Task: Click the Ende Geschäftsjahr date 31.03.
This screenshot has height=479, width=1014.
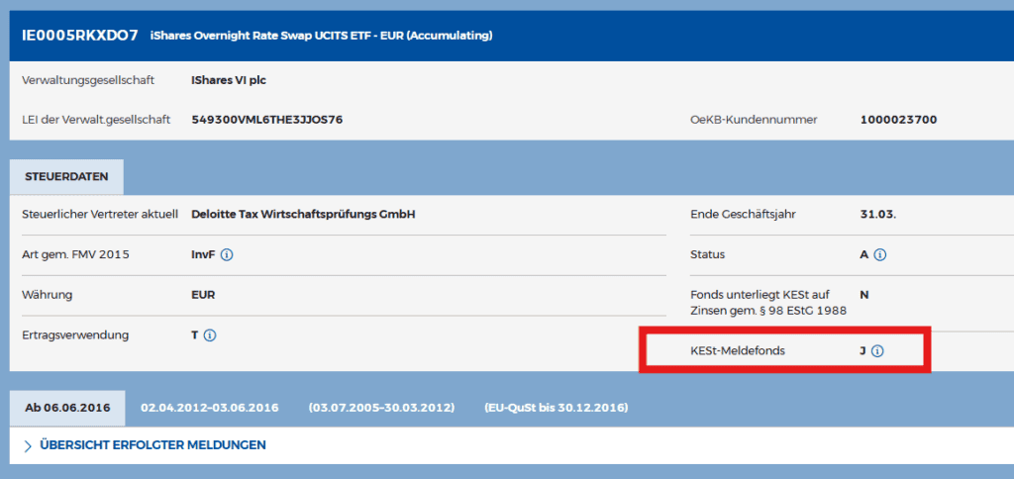Action: coord(878,214)
